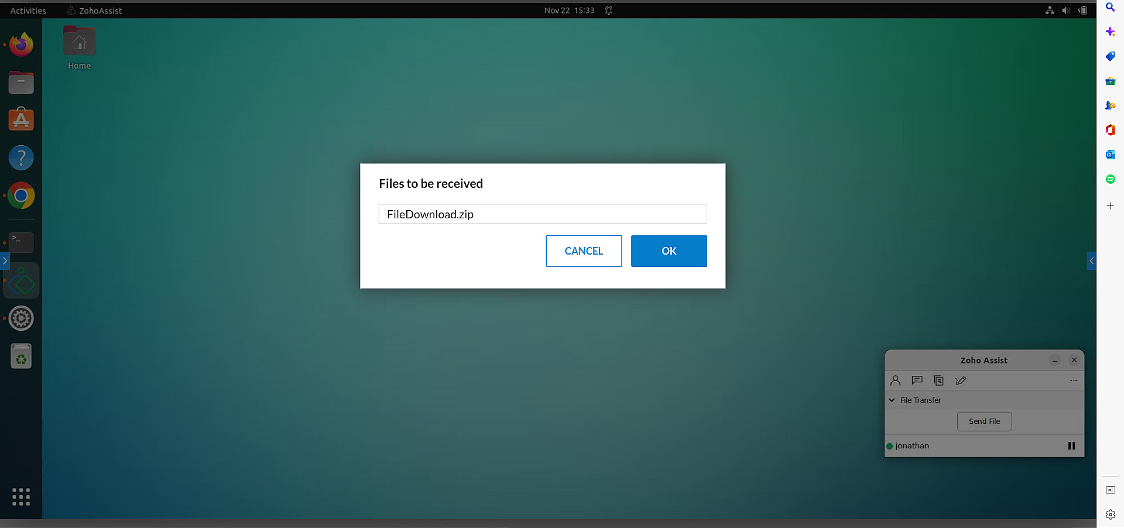Viewport: 1124px width, 528px height.
Task: Pause the file transfer from jonathan
Action: [1071, 445]
